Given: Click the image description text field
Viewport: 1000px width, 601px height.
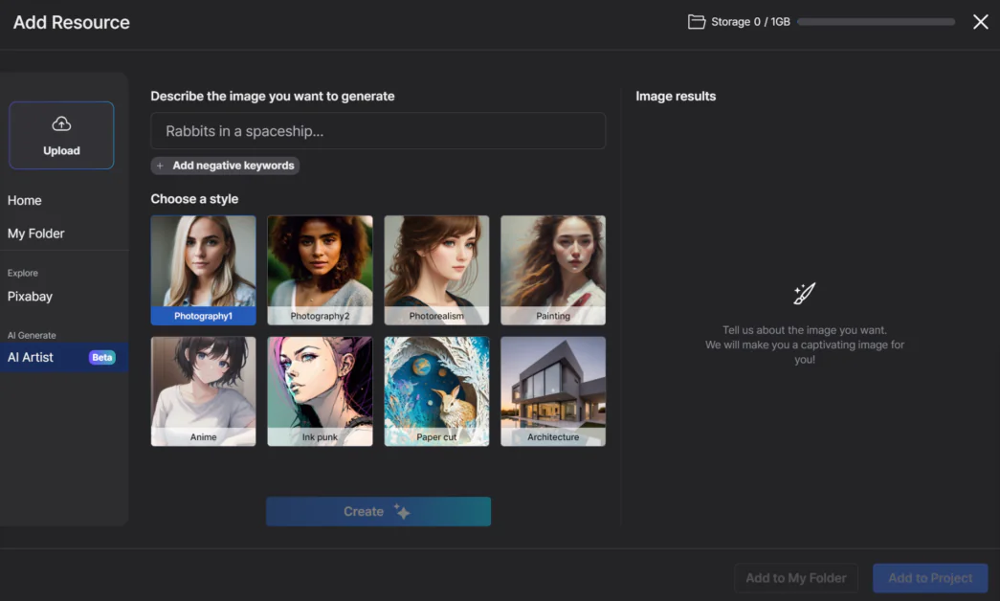Looking at the screenshot, I should pyautogui.click(x=378, y=131).
